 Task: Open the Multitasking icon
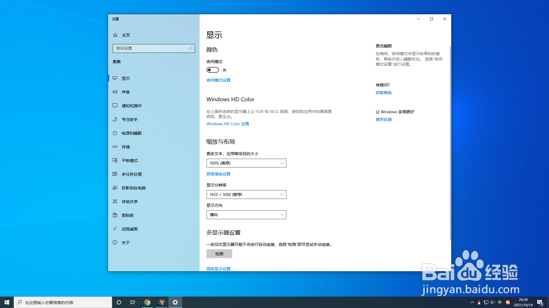pyautogui.click(x=115, y=174)
